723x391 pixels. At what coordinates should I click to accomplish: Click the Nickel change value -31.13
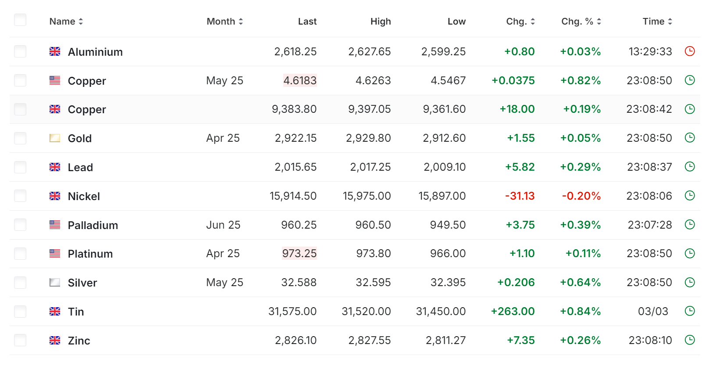pyautogui.click(x=520, y=196)
